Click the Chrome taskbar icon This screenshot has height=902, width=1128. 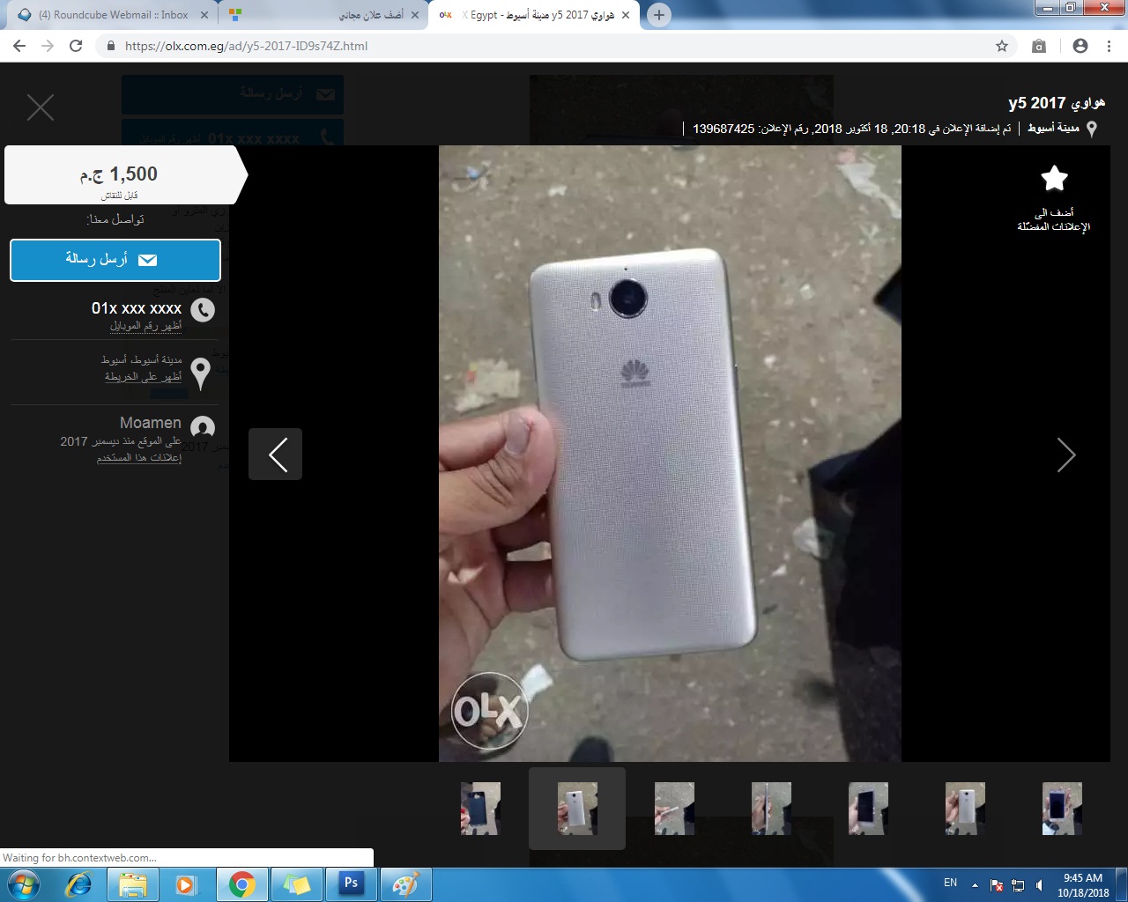(242, 884)
